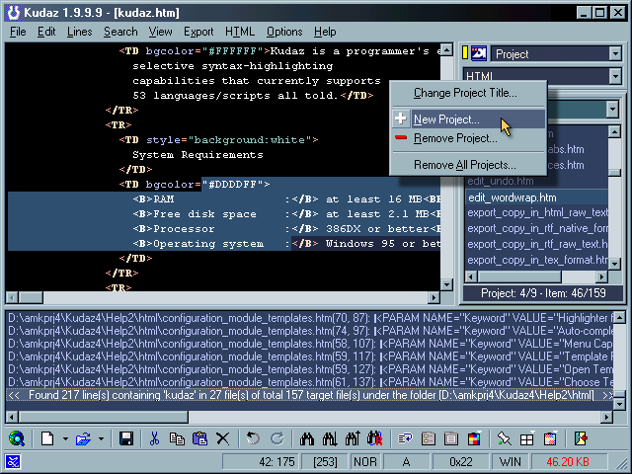The height and width of the screenshot is (474, 632).
Task: Redo the last edit
Action: pos(276,438)
